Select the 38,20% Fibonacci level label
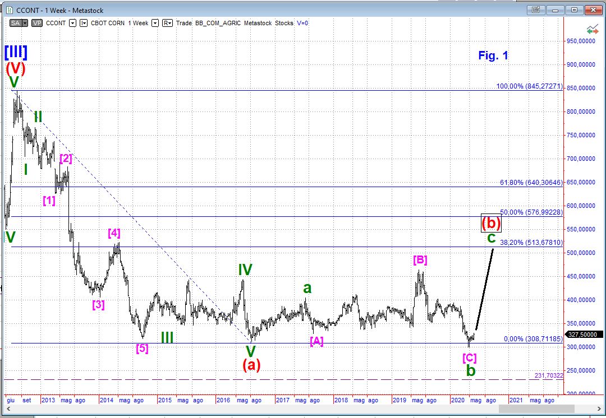Image resolution: width=606 pixels, height=418 pixels. [x=530, y=243]
